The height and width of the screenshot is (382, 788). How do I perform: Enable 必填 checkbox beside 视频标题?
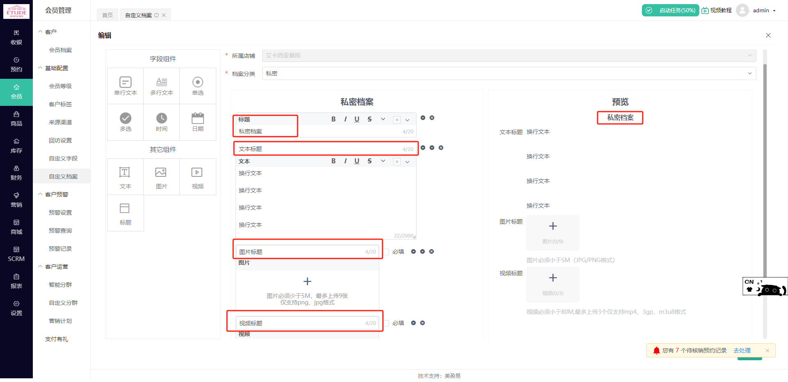(x=386, y=323)
